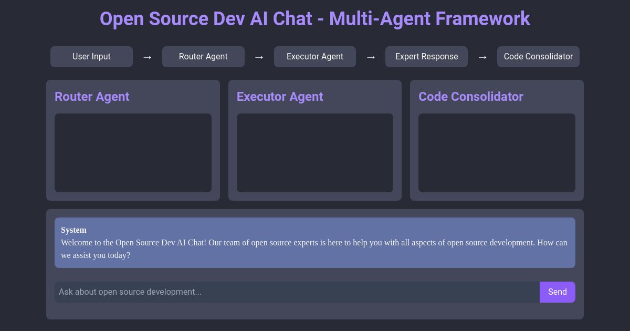Select the Code Consolidator panel title

tap(471, 97)
